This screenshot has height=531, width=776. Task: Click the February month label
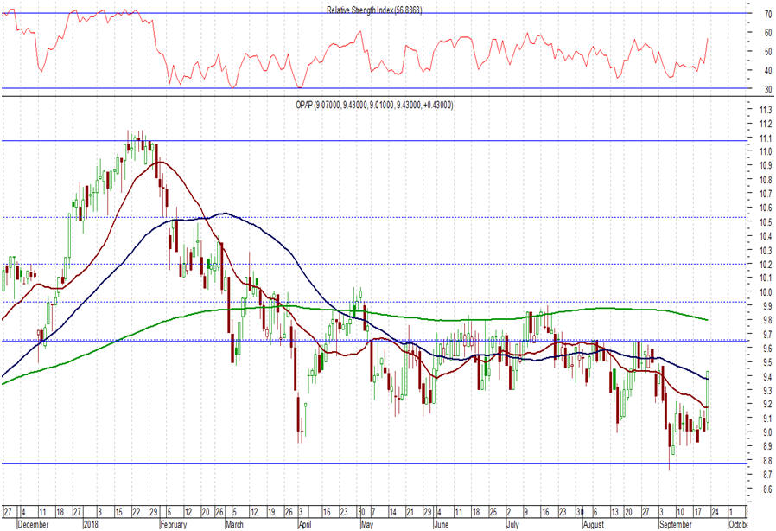point(173,525)
